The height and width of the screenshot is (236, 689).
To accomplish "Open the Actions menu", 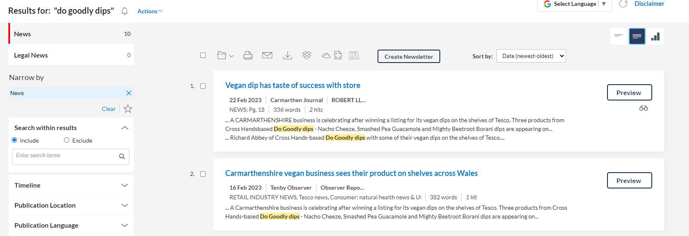I will pos(150,11).
